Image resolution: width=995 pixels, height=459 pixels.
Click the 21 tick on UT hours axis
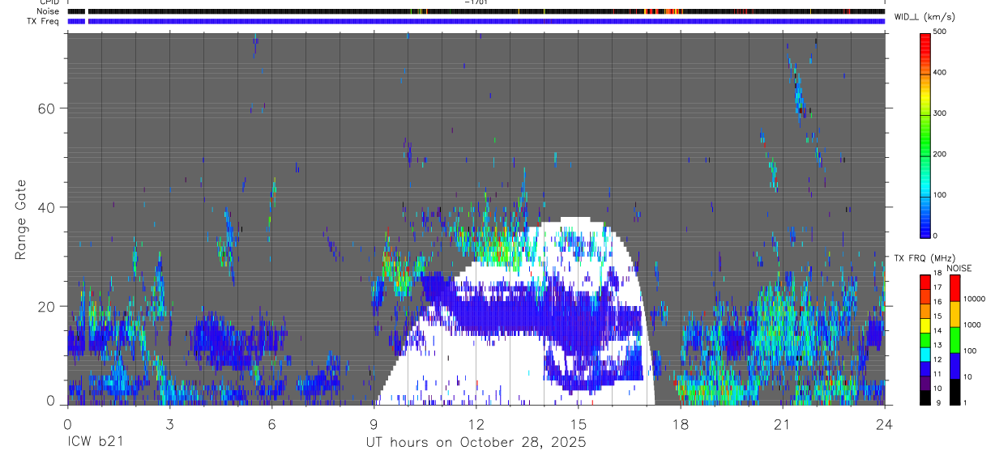tap(783, 424)
